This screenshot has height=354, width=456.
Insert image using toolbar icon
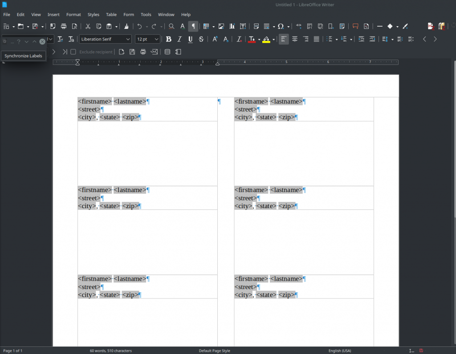221,26
